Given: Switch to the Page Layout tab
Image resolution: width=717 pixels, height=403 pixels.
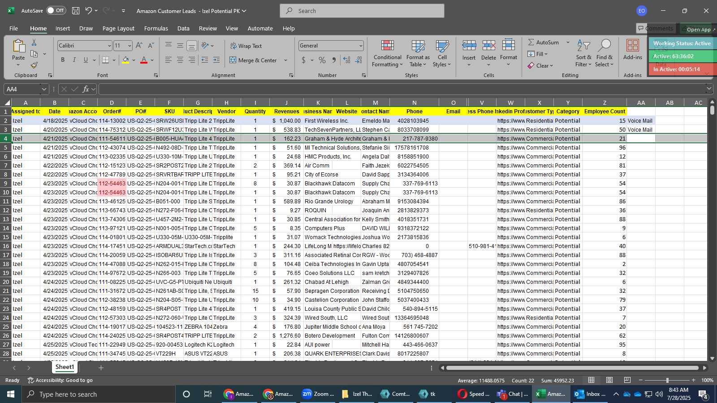Looking at the screenshot, I should pos(118,28).
